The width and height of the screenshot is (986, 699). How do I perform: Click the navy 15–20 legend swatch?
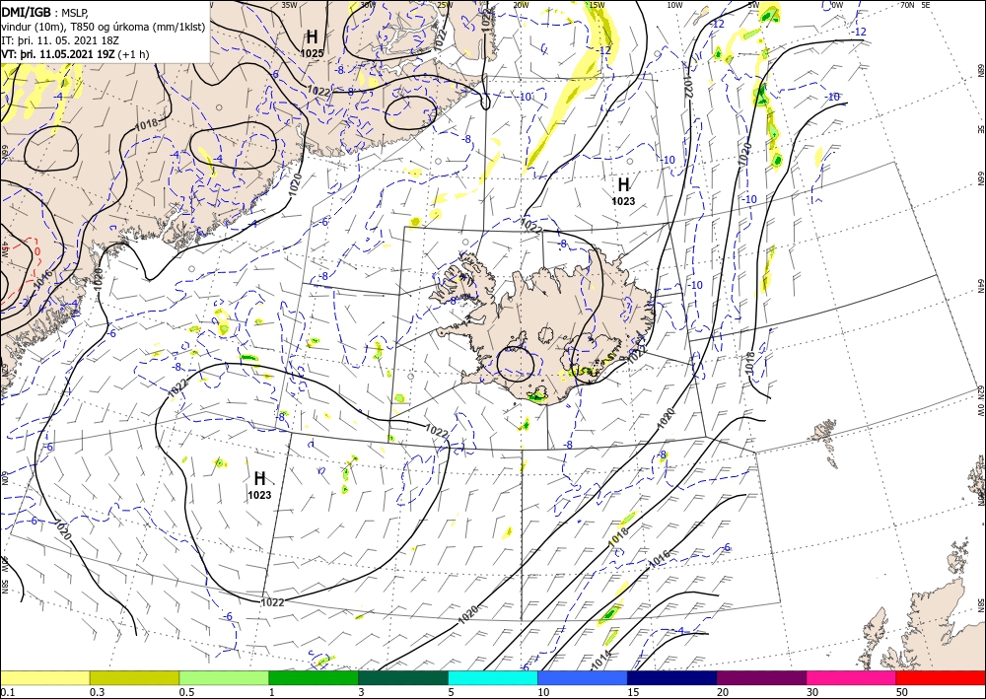coord(672,677)
